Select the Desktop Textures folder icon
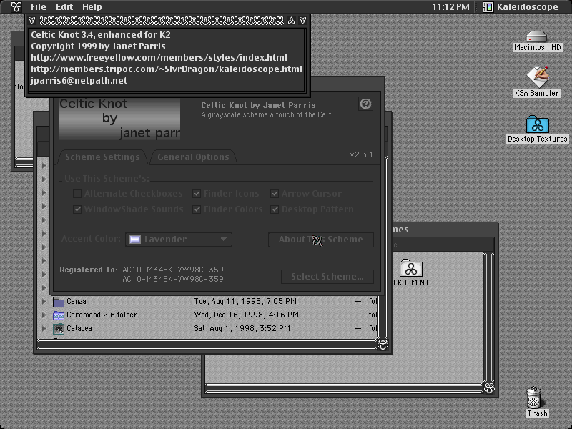 538,124
